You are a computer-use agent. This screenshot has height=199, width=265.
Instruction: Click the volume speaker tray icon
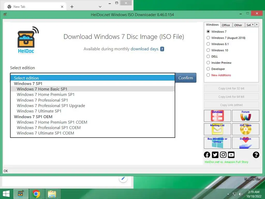(x=240, y=194)
